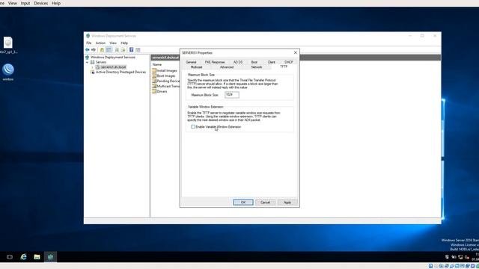
Task: Click the Maximum Block Size input field
Action: pos(232,95)
